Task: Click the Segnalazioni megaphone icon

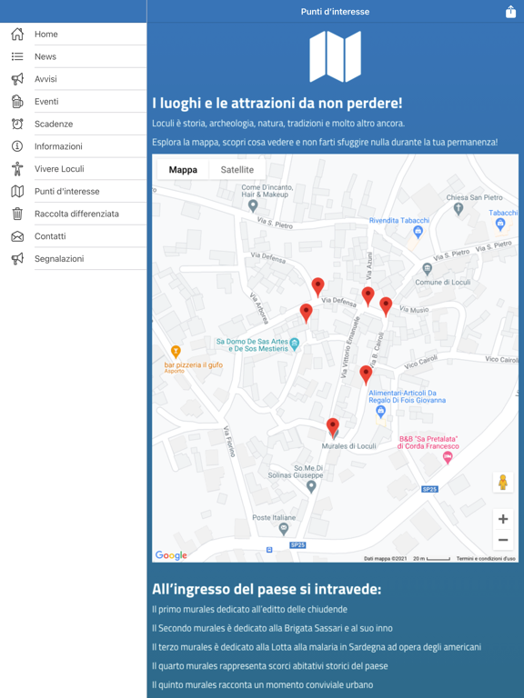Action: tap(17, 259)
